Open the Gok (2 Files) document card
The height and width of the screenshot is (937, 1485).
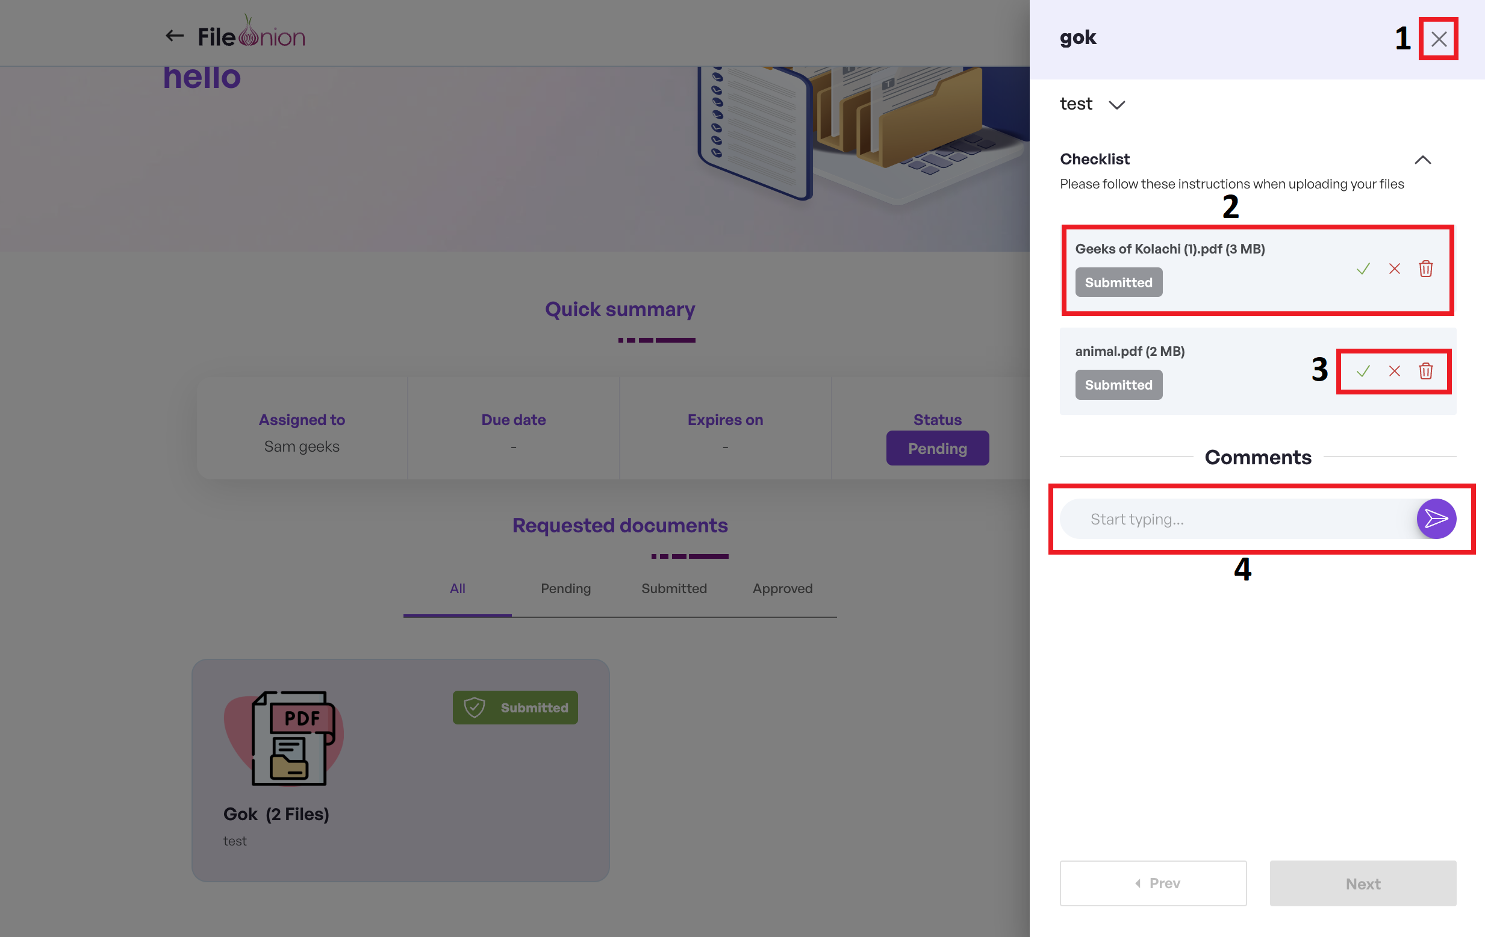tap(400, 770)
